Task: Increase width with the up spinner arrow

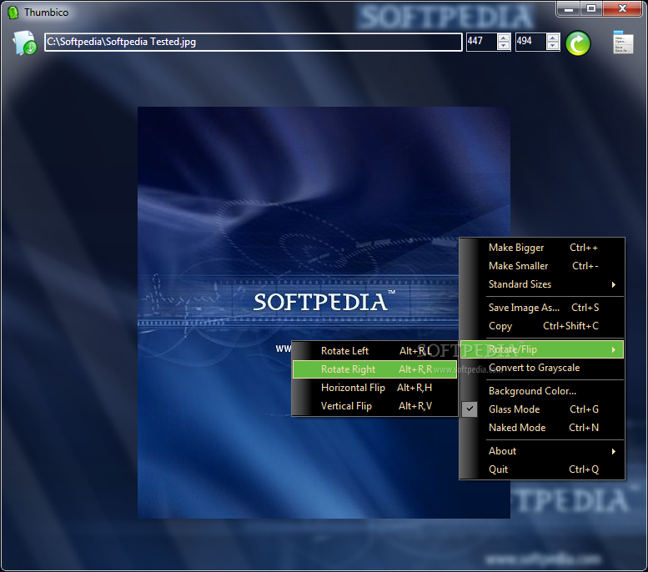Action: [504, 38]
